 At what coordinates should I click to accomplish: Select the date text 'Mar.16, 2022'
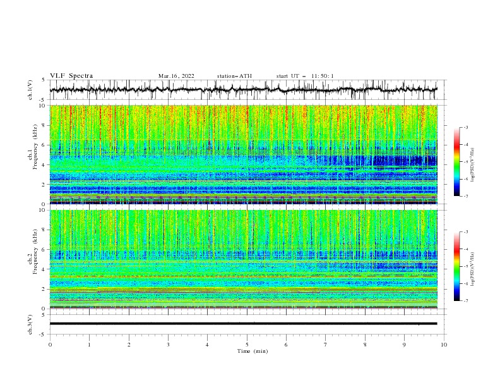click(x=176, y=76)
